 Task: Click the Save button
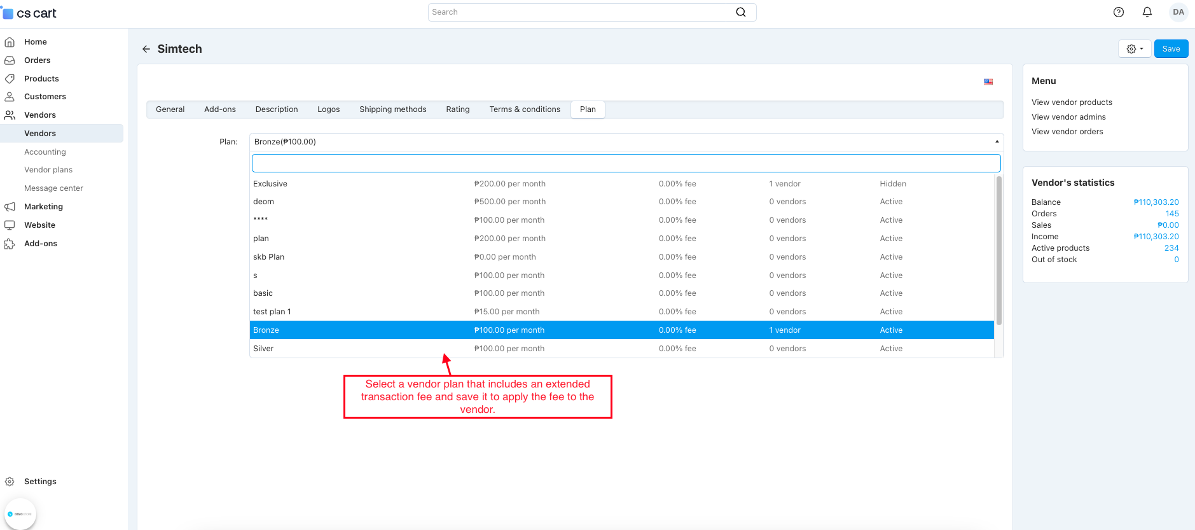coord(1171,49)
